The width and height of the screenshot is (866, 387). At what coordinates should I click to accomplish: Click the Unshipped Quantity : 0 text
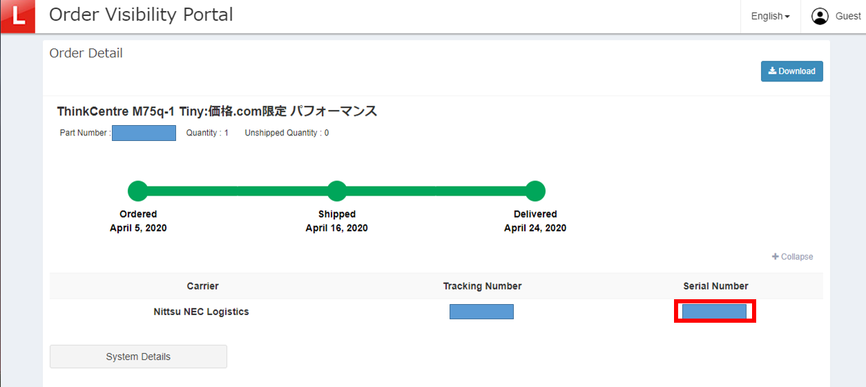[x=287, y=133]
